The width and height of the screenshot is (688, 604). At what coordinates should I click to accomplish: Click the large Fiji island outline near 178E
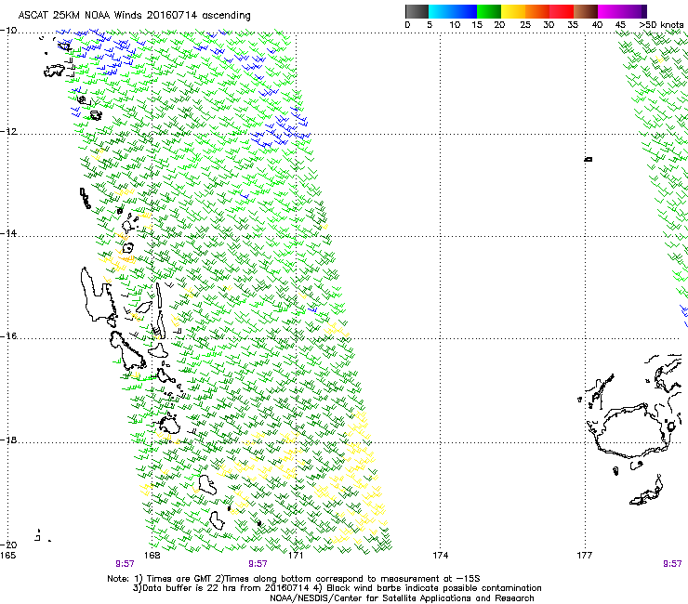[632, 432]
